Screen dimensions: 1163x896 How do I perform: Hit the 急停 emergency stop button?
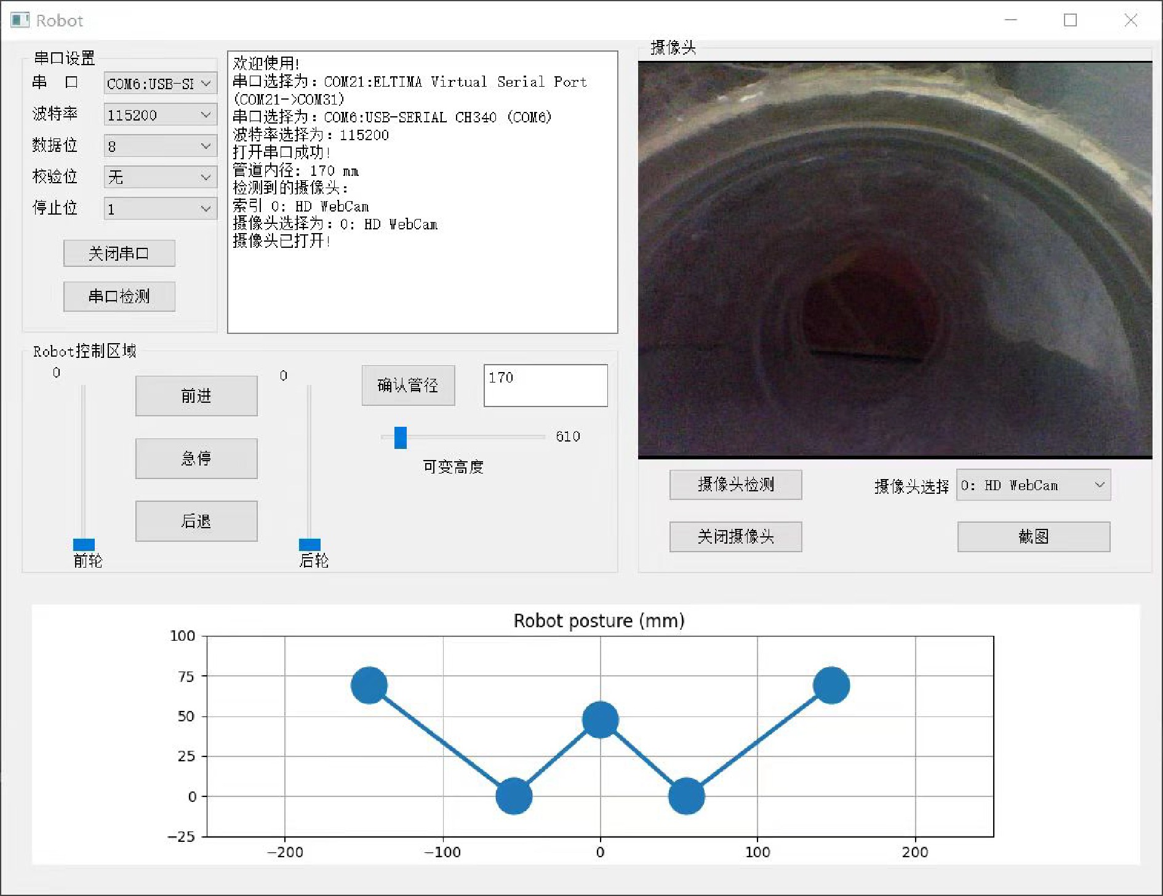196,458
